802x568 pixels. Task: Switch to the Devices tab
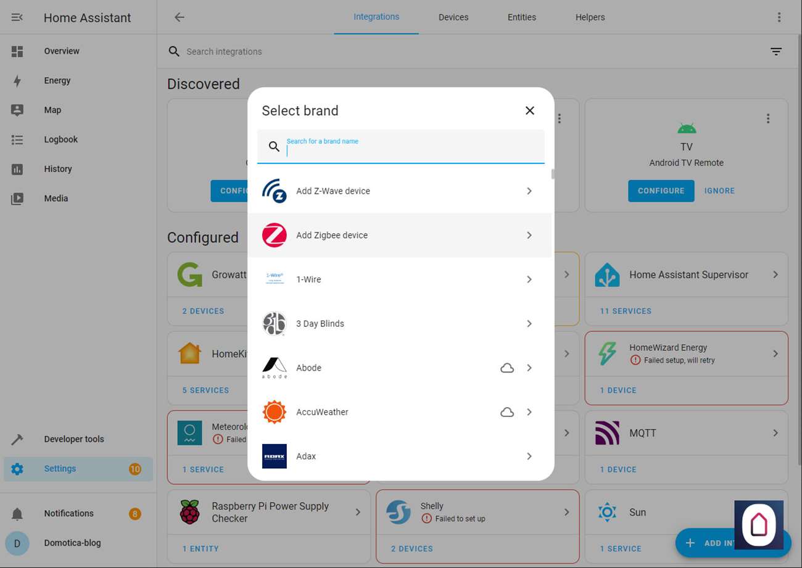pyautogui.click(x=453, y=17)
